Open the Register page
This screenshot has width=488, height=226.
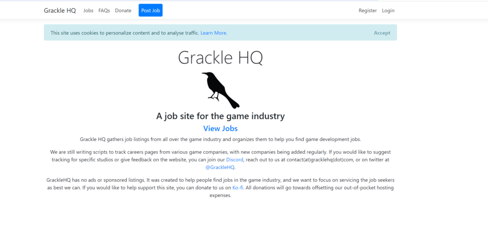367,10
